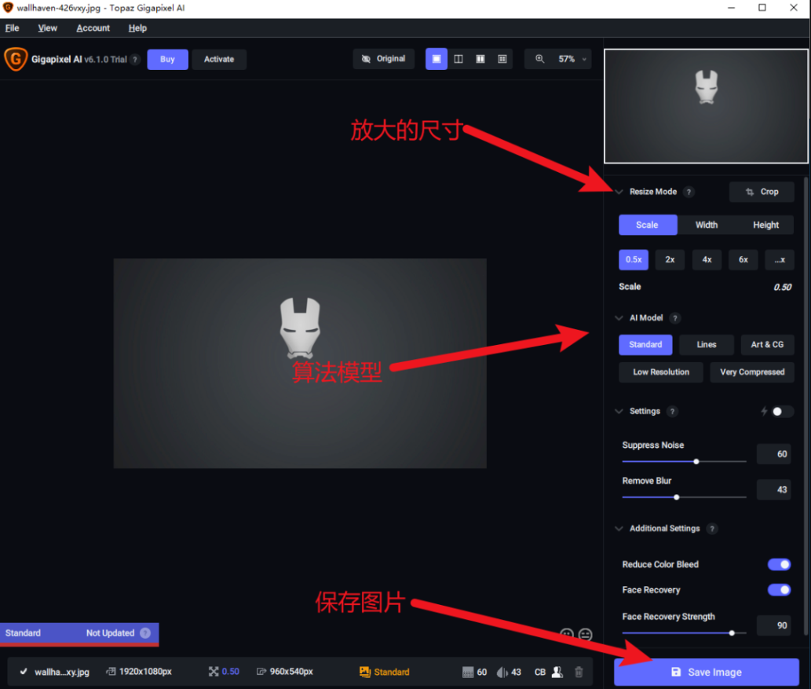
Task: Open the Help menu
Action: coord(137,28)
